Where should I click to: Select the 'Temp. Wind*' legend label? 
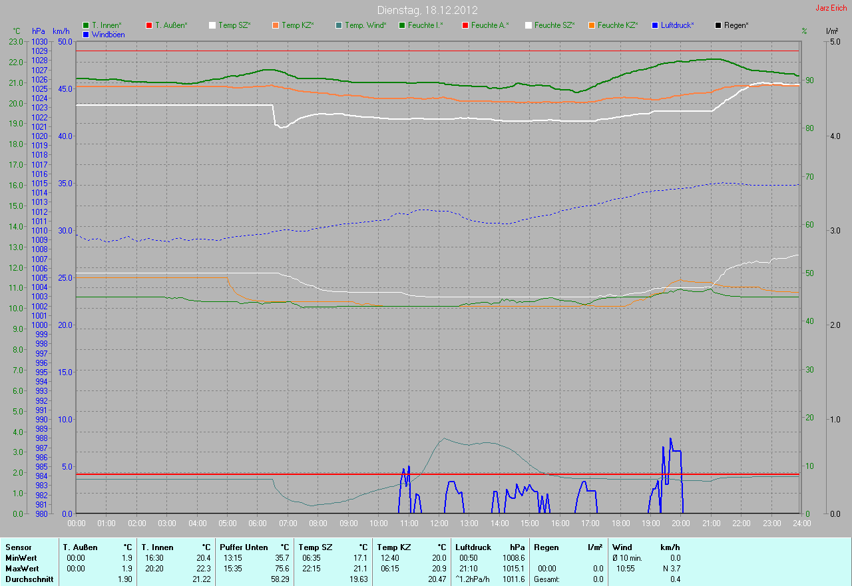pos(365,25)
